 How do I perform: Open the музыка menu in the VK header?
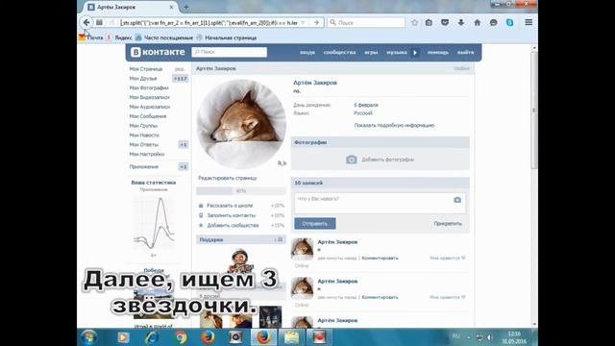[x=397, y=52]
